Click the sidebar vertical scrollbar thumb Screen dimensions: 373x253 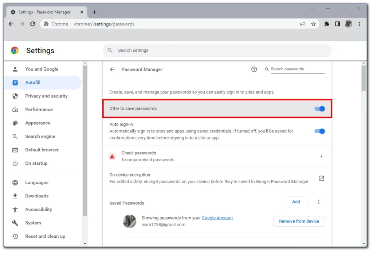pos(85,141)
